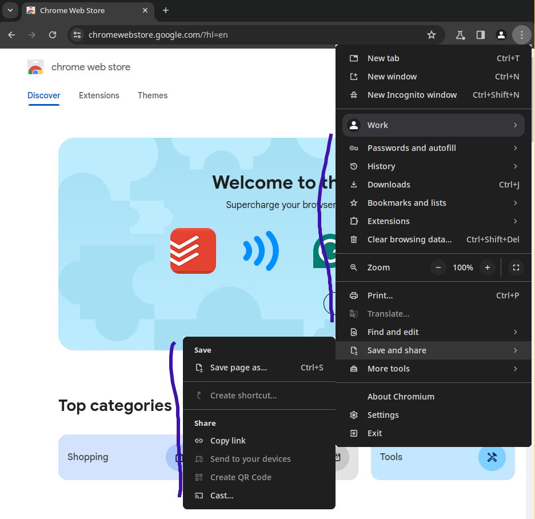This screenshot has width=535, height=519.
Task: Expand the tab search dropdown arrow
Action: [10, 10]
